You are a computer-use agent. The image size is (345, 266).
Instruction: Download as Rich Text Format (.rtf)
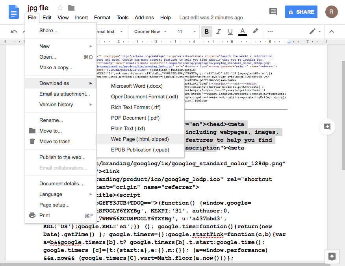tap(141, 107)
